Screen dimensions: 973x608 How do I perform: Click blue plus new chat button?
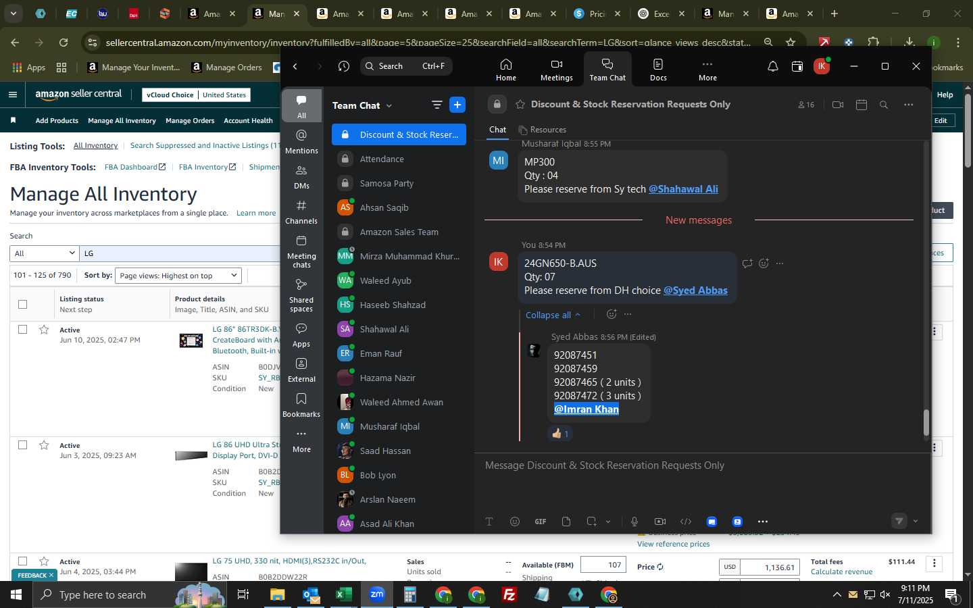point(457,105)
